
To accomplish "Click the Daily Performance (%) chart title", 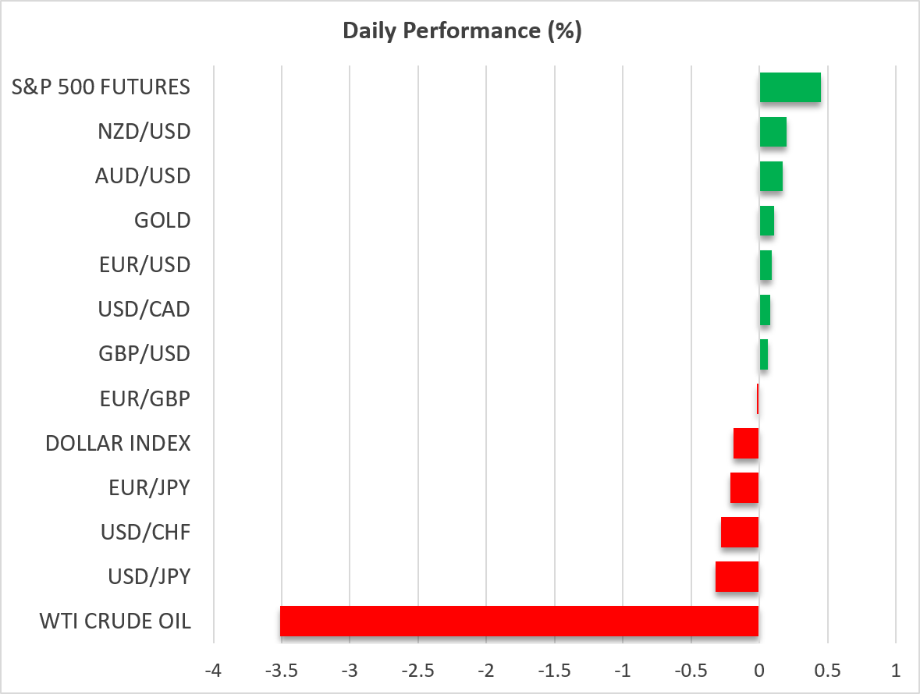I will [x=462, y=31].
